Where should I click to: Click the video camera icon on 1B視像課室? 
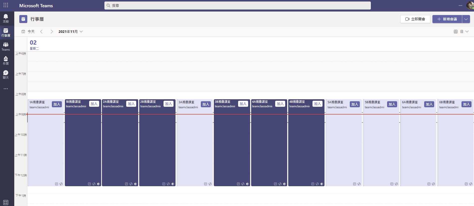[x=98, y=184]
